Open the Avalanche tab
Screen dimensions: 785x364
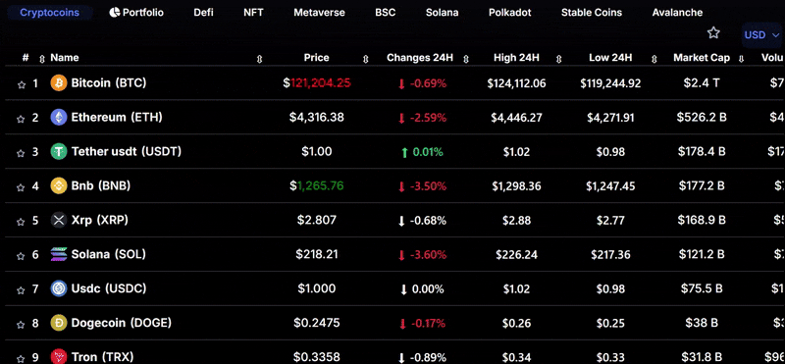(x=677, y=13)
